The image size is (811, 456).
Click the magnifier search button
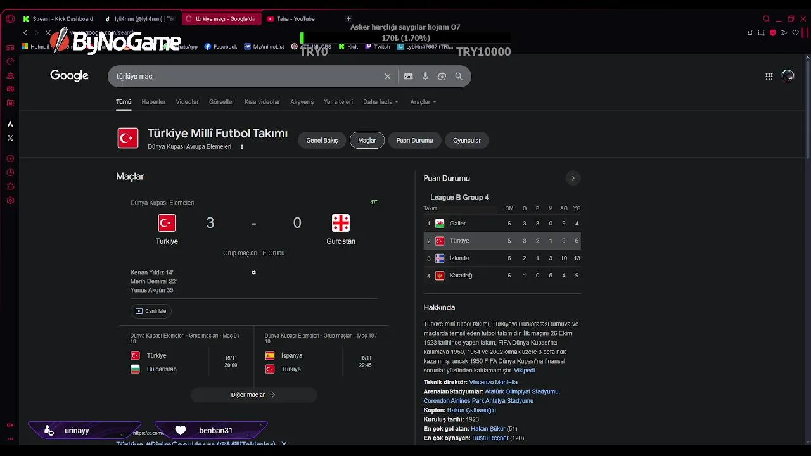pyautogui.click(x=459, y=76)
